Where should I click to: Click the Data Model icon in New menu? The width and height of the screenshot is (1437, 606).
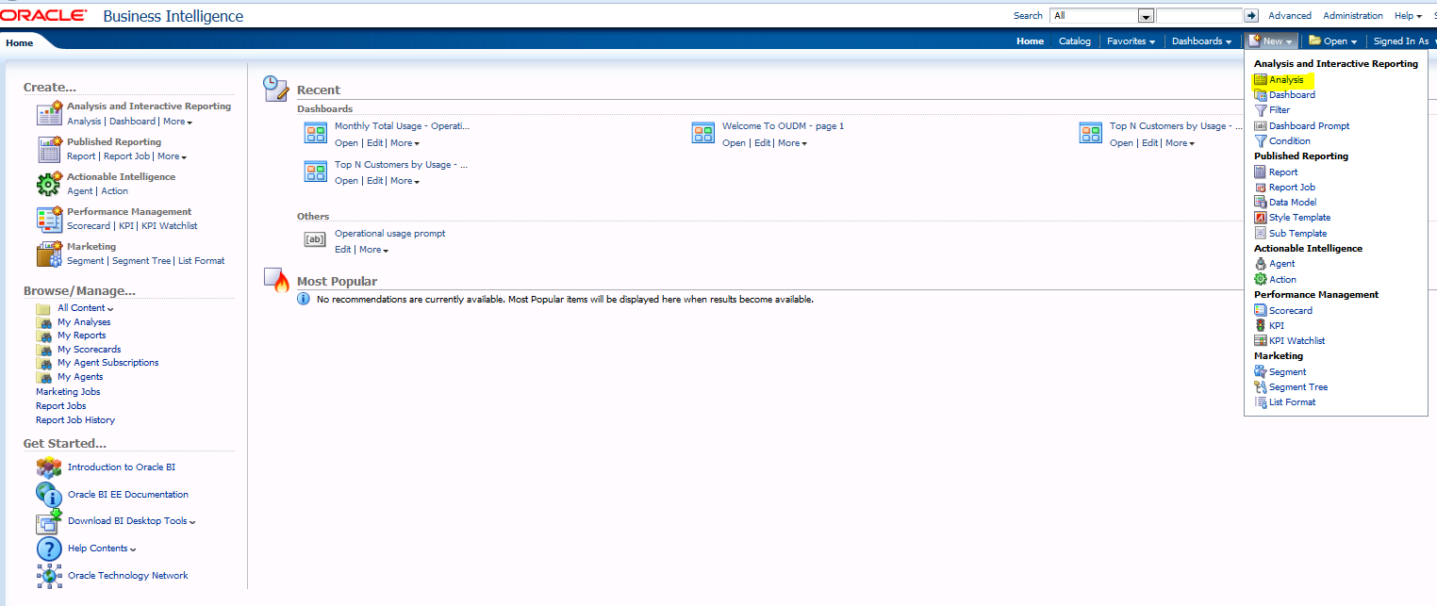click(x=1261, y=203)
